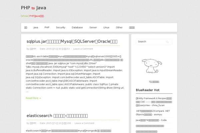Open the Server menu item
This screenshot has width=200, height=133.
click(x=93, y=28)
